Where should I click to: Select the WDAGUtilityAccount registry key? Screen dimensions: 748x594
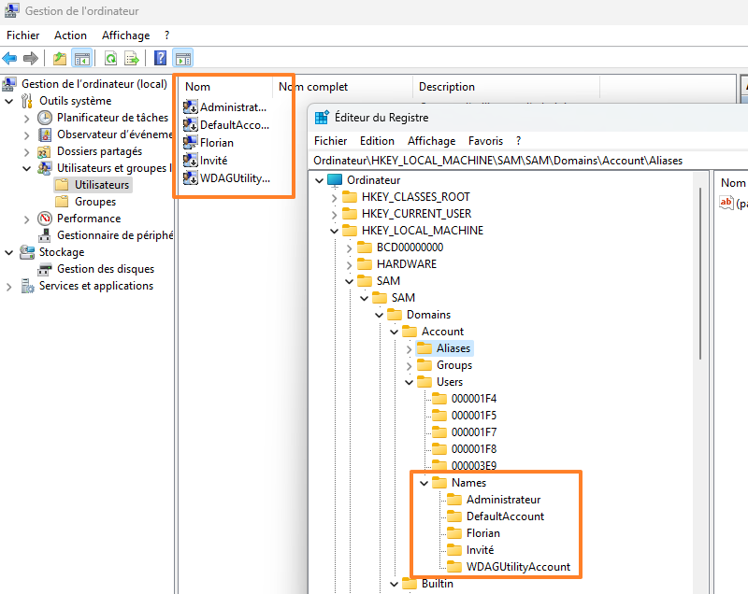tap(518, 567)
